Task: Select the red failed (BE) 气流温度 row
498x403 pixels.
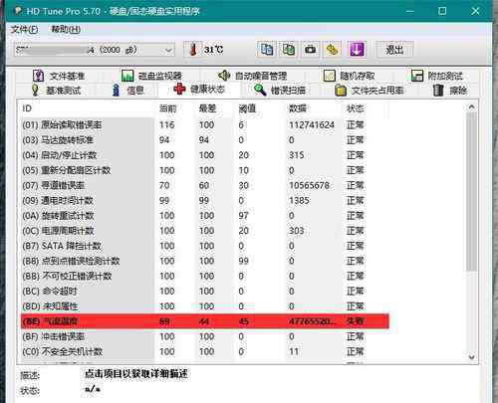Action: point(204,321)
